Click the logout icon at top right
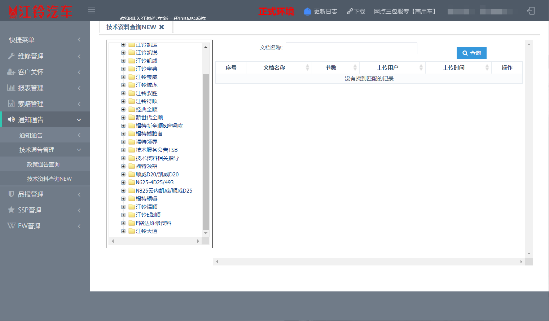 coord(531,11)
